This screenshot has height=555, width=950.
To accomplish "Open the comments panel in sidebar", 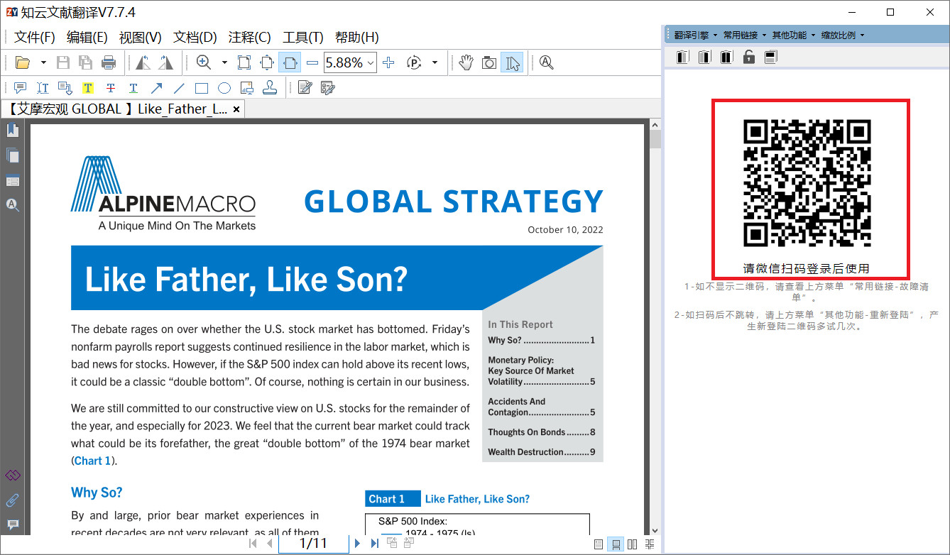I will [x=13, y=525].
